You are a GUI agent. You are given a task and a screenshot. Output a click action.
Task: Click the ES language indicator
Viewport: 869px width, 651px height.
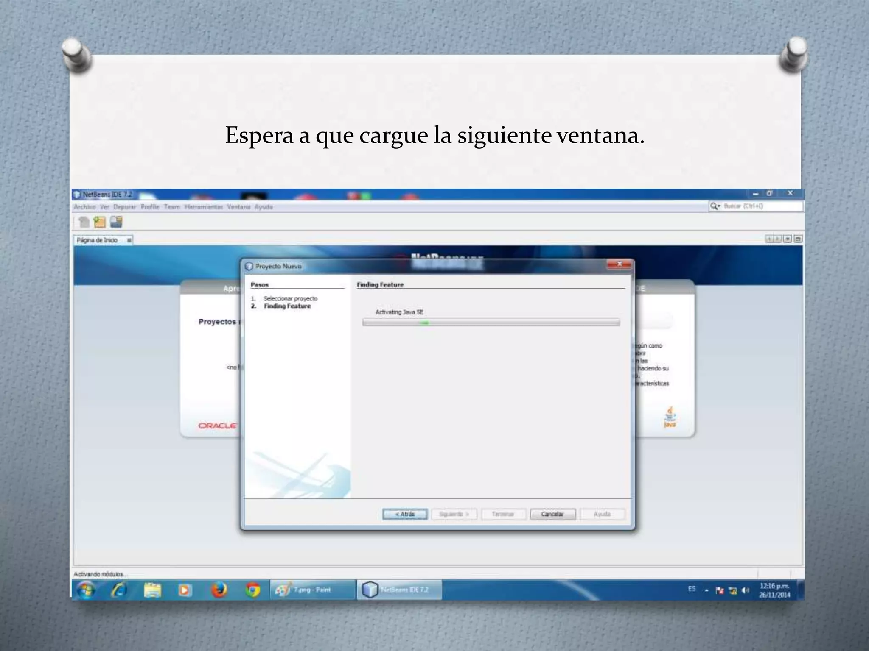click(x=692, y=589)
